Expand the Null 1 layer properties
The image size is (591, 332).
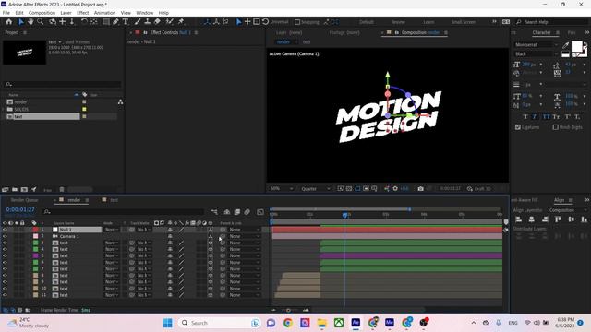[x=30, y=230]
